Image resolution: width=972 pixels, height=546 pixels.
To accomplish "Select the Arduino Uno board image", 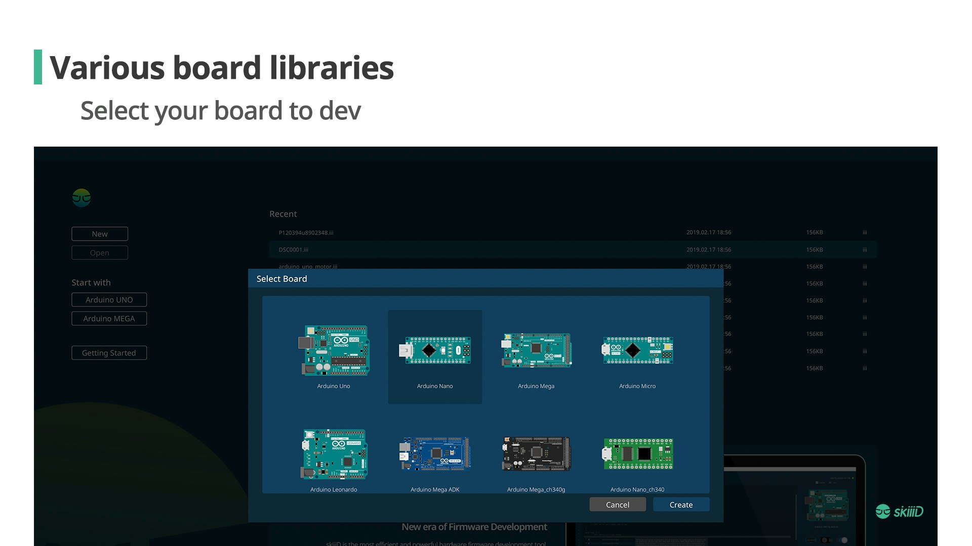I will 334,350.
